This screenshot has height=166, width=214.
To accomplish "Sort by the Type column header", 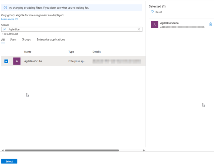I will (x=71, y=52).
